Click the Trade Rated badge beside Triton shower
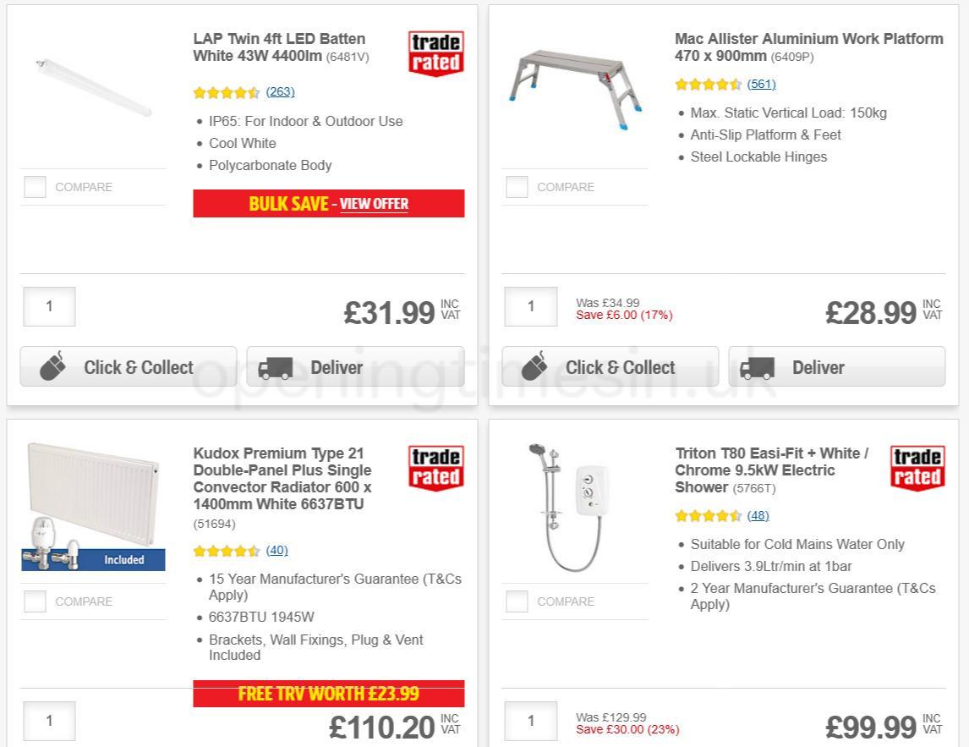This screenshot has height=747, width=969. pos(917,466)
